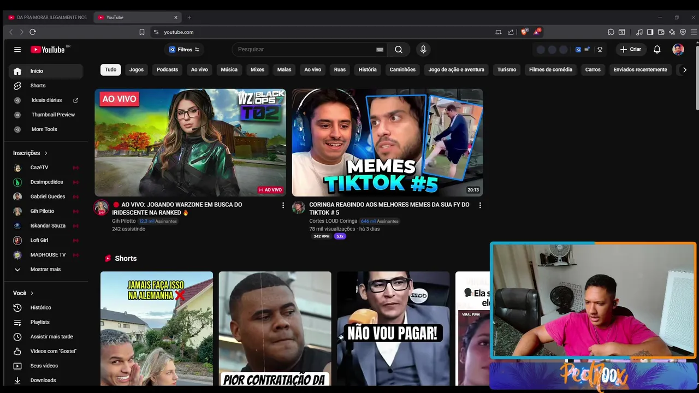The width and height of the screenshot is (699, 393).
Task: Open MADHOUSE TV subscription
Action: click(46, 255)
